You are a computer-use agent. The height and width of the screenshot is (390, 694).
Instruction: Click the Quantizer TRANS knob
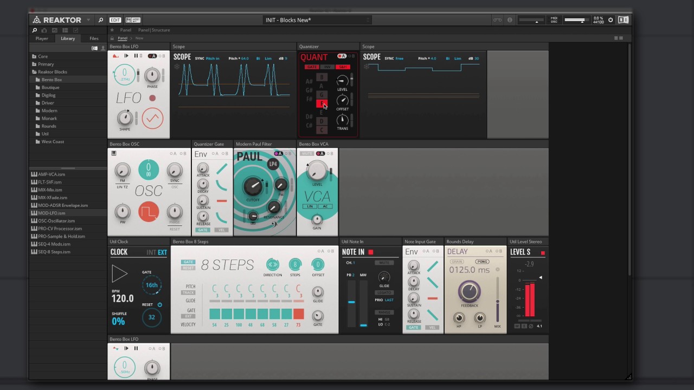[x=342, y=120]
